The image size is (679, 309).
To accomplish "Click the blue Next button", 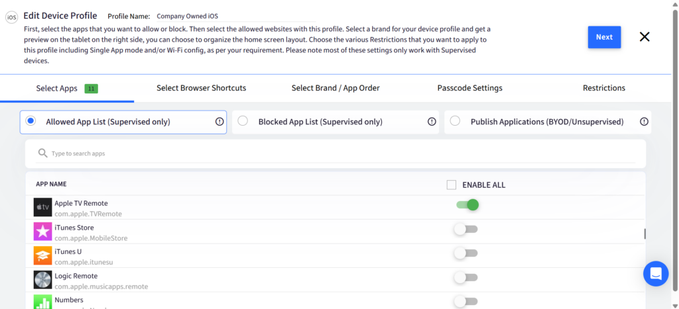I will (604, 37).
